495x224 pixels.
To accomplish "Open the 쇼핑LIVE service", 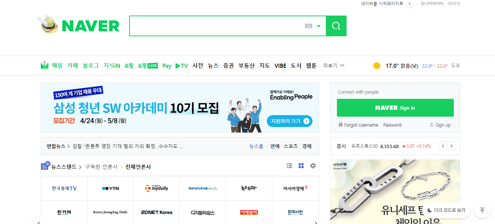I will [147, 66].
